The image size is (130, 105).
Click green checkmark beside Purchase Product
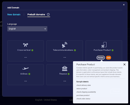[112, 50]
